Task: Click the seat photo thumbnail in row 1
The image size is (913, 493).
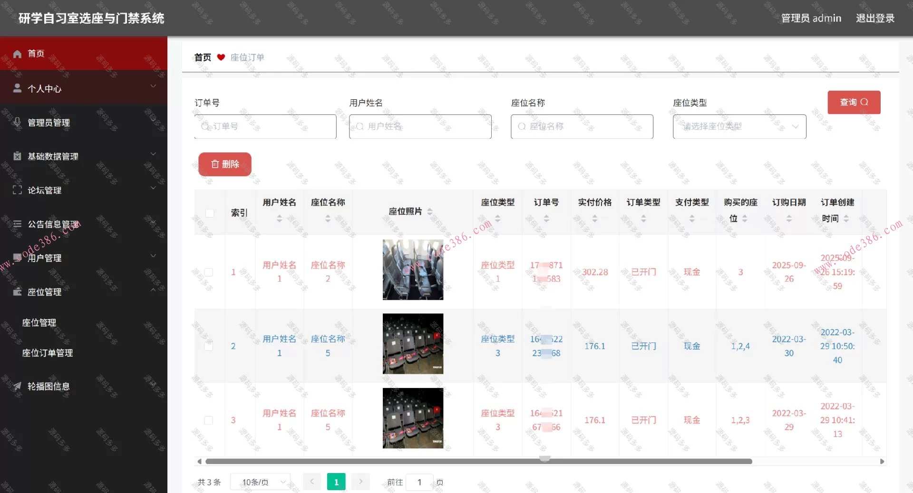Action: click(x=412, y=269)
